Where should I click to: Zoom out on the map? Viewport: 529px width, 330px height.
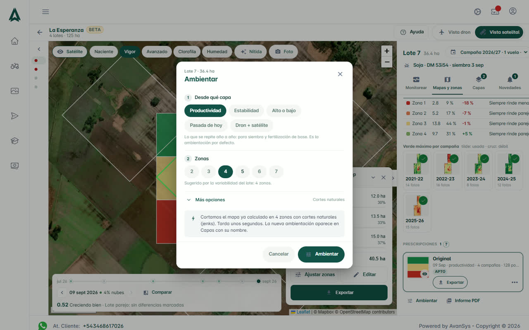tap(387, 62)
